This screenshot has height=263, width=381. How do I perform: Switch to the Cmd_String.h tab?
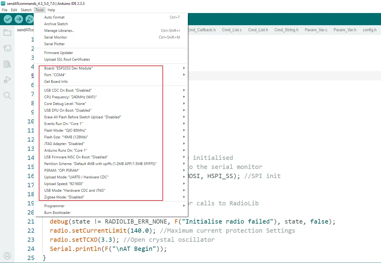tap(286, 30)
